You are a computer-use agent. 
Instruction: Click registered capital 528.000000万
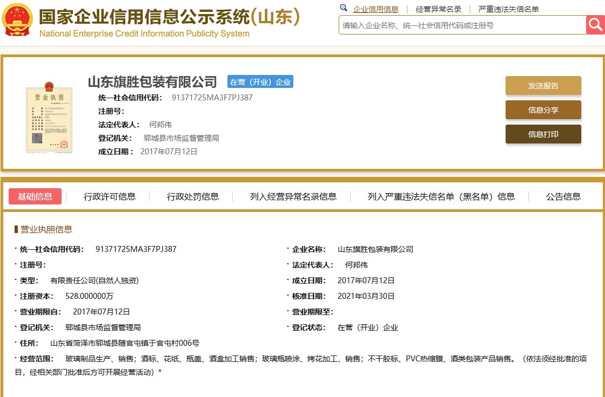pyautogui.click(x=89, y=296)
